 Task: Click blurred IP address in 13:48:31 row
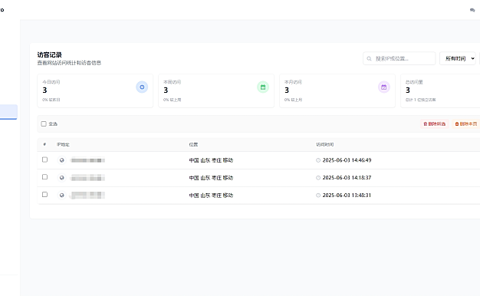pos(87,195)
